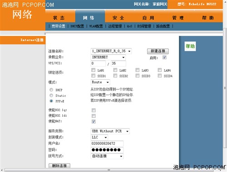The height and width of the screenshot is (172, 227).
Task: Click the green 帮助 help box
Action: pyautogui.click(x=190, y=46)
